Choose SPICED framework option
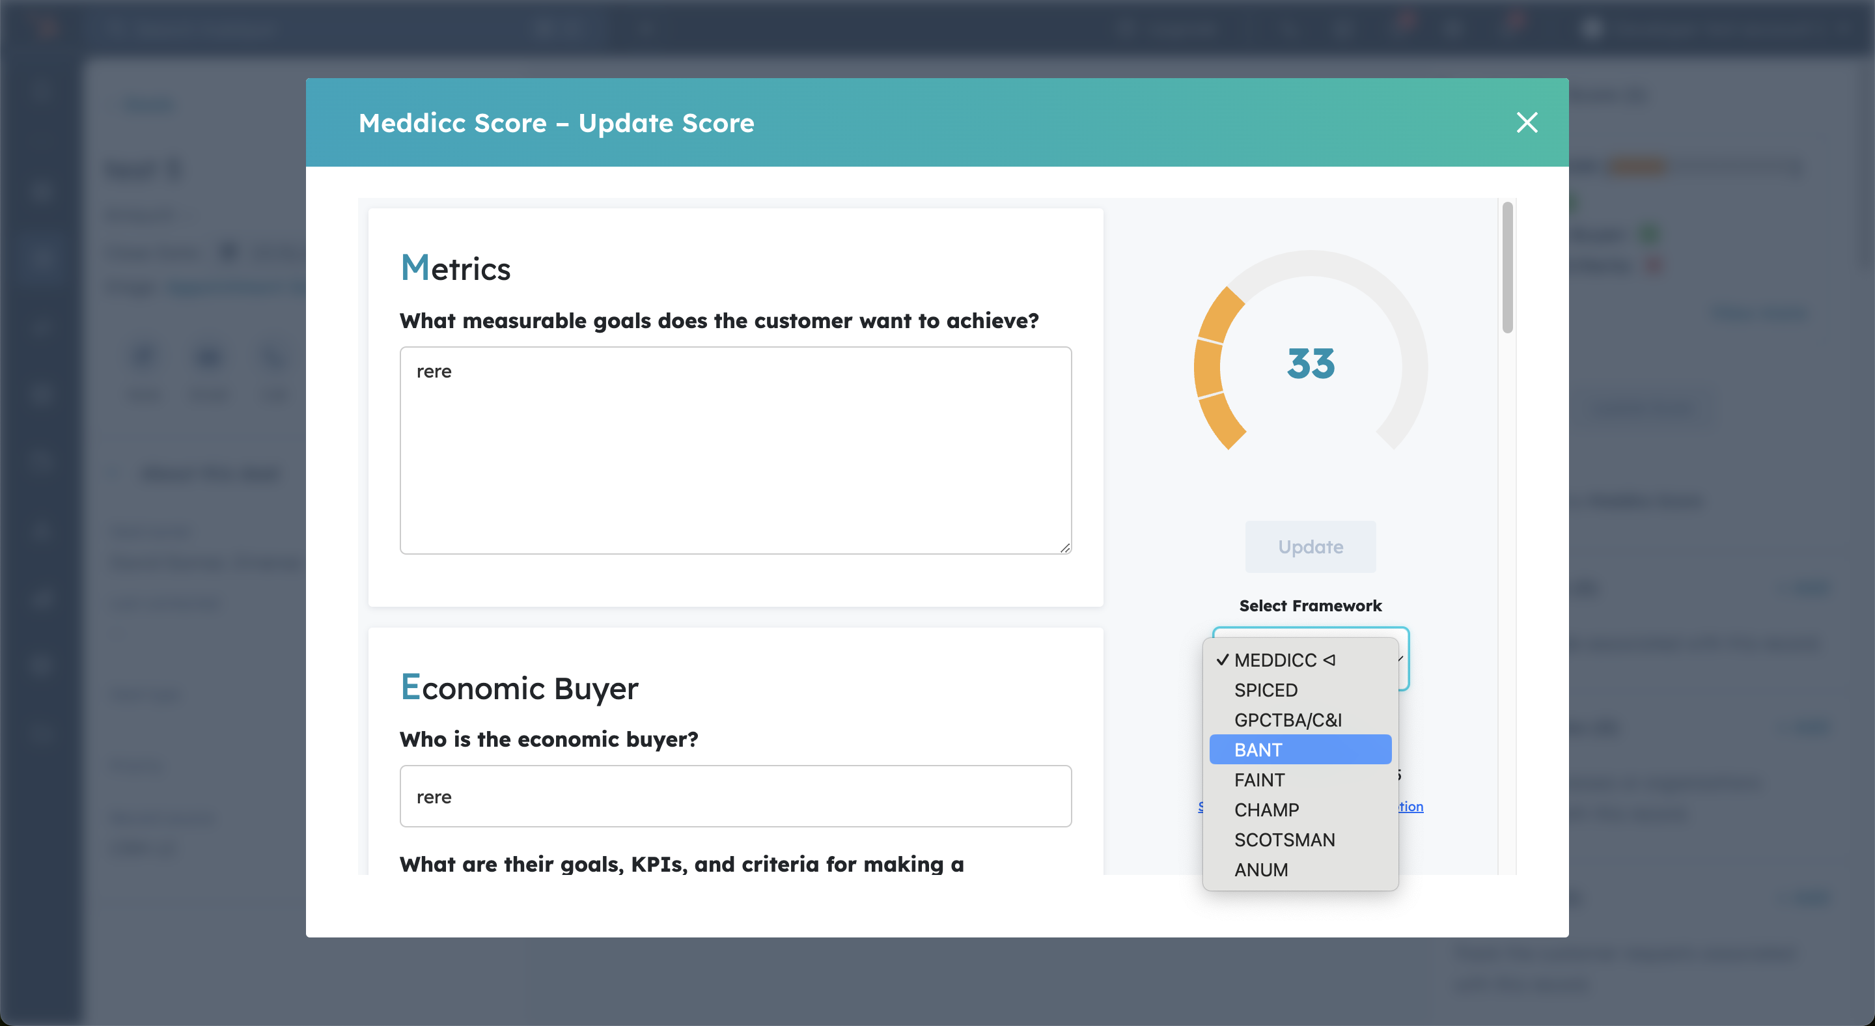Image resolution: width=1875 pixels, height=1026 pixels. point(1300,690)
